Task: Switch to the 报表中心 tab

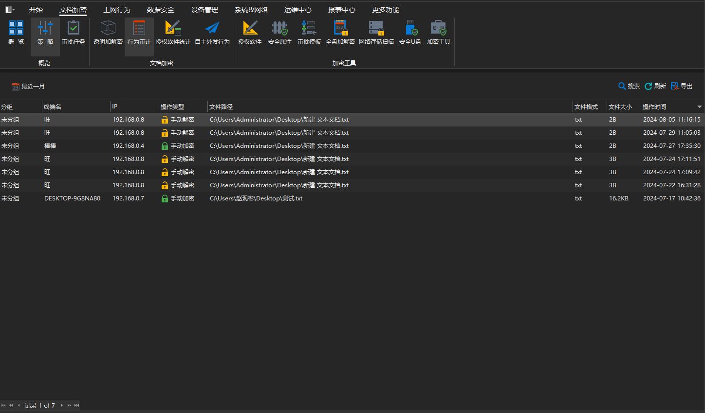Action: 342,10
